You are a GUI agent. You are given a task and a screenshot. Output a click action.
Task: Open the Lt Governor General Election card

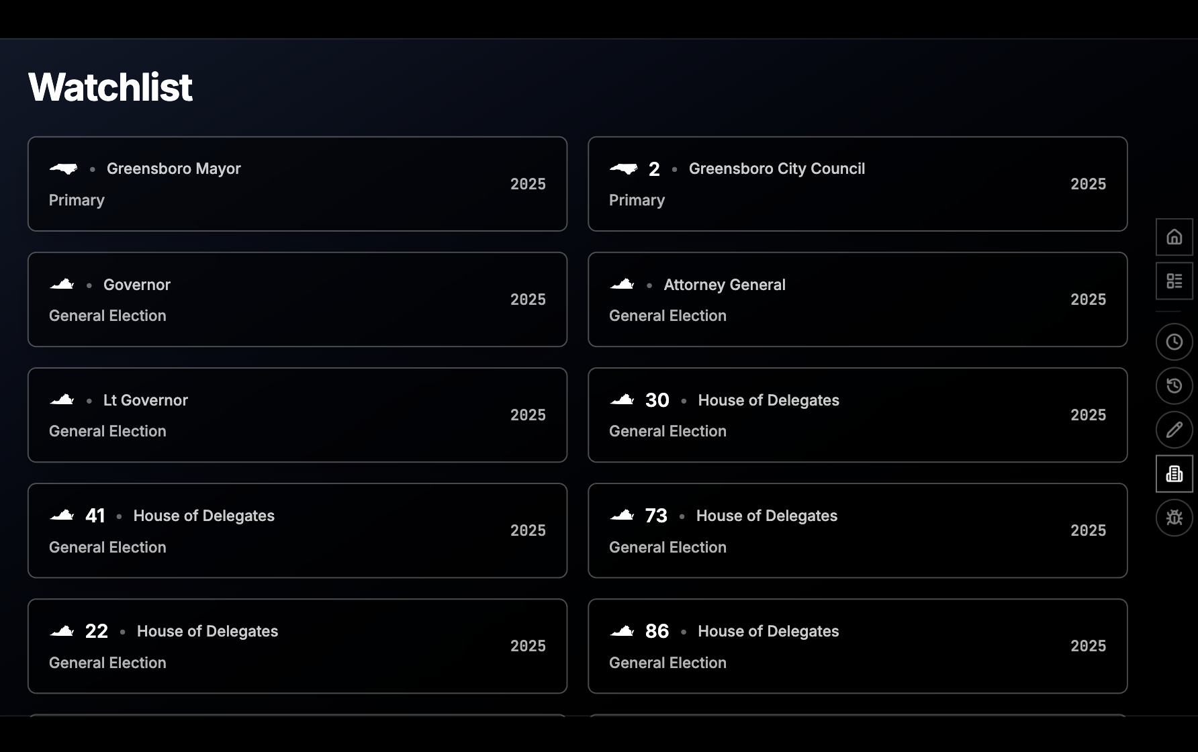(297, 415)
